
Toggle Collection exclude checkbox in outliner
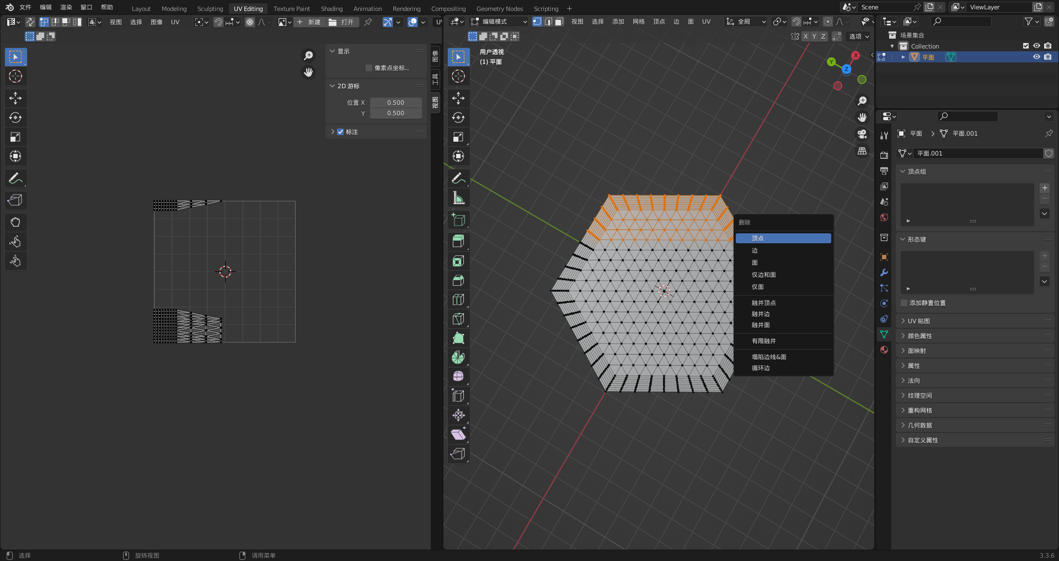pyautogui.click(x=1026, y=46)
